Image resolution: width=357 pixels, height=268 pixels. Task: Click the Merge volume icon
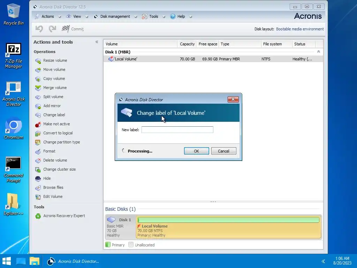tap(38, 88)
